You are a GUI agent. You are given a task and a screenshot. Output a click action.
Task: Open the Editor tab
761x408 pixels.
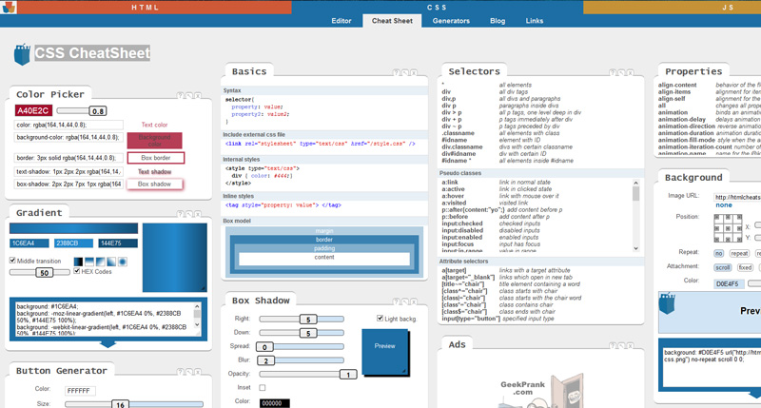341,21
